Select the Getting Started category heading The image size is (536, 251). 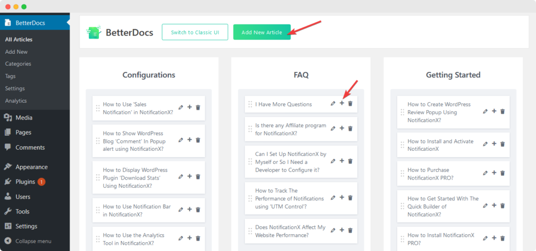point(453,75)
